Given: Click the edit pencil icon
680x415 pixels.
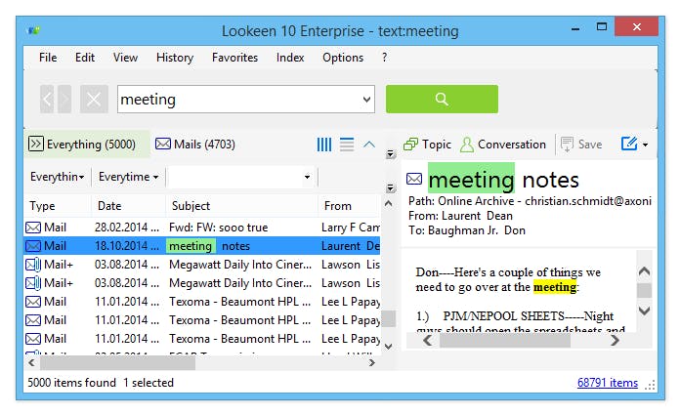Looking at the screenshot, I should point(629,144).
